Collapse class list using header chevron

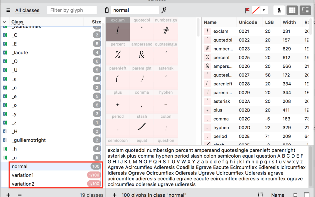tap(4, 22)
